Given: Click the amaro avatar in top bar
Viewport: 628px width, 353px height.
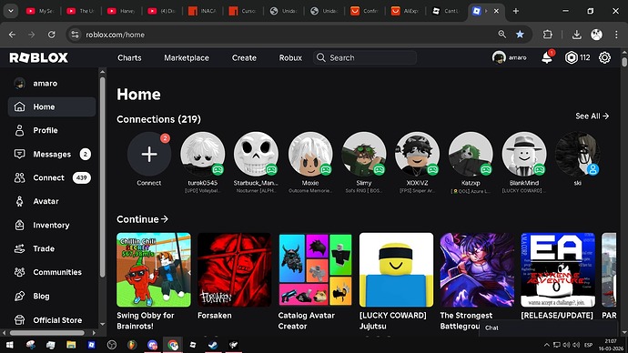Looking at the screenshot, I should click(499, 57).
